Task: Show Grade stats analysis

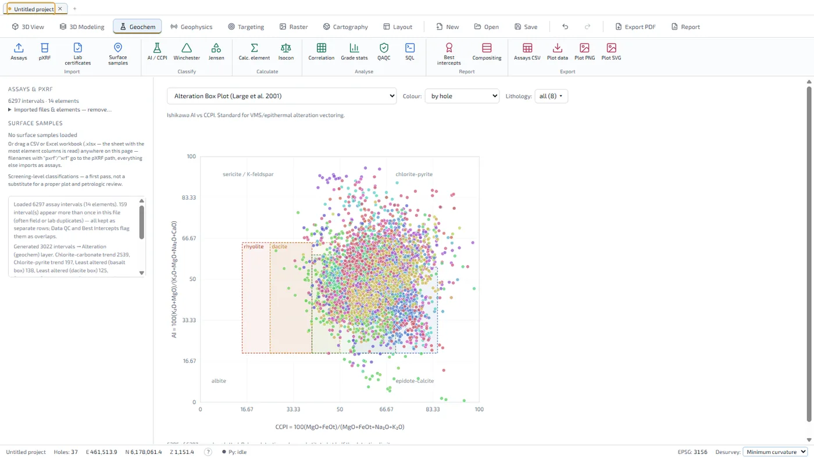Action: coord(354,52)
